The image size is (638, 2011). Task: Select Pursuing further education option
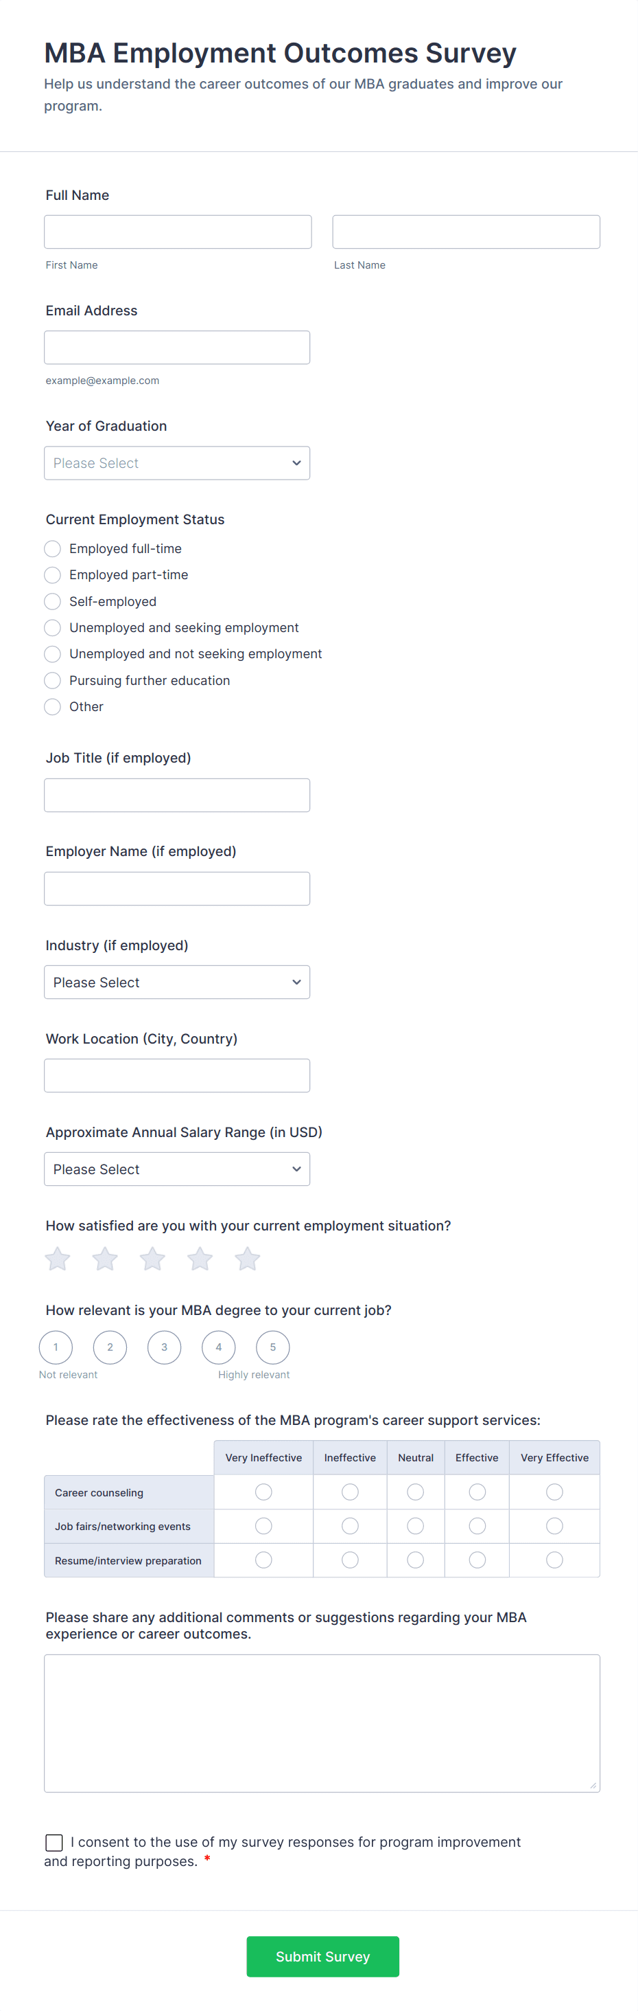(x=53, y=680)
